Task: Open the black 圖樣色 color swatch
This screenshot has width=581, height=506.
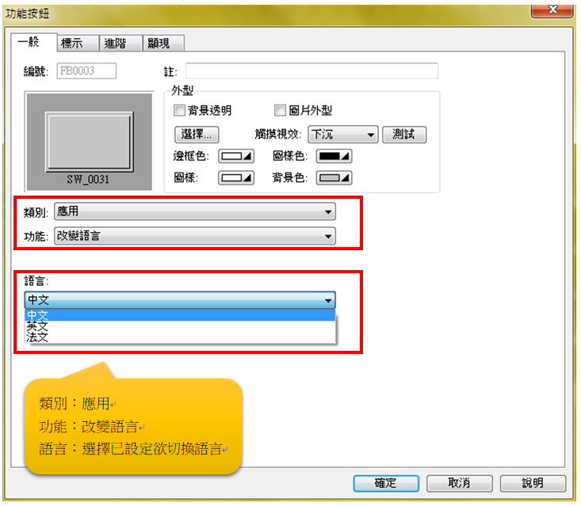Action: [334, 156]
